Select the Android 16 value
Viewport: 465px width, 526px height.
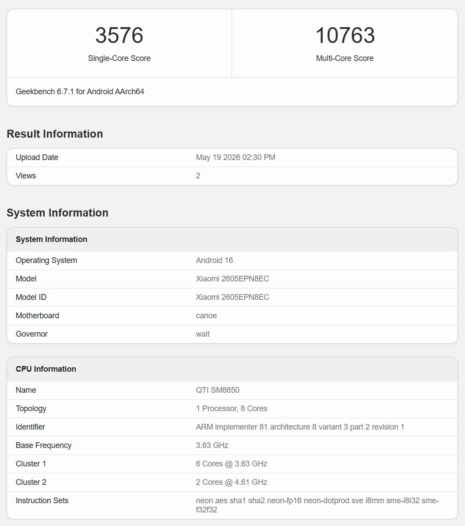coord(215,260)
